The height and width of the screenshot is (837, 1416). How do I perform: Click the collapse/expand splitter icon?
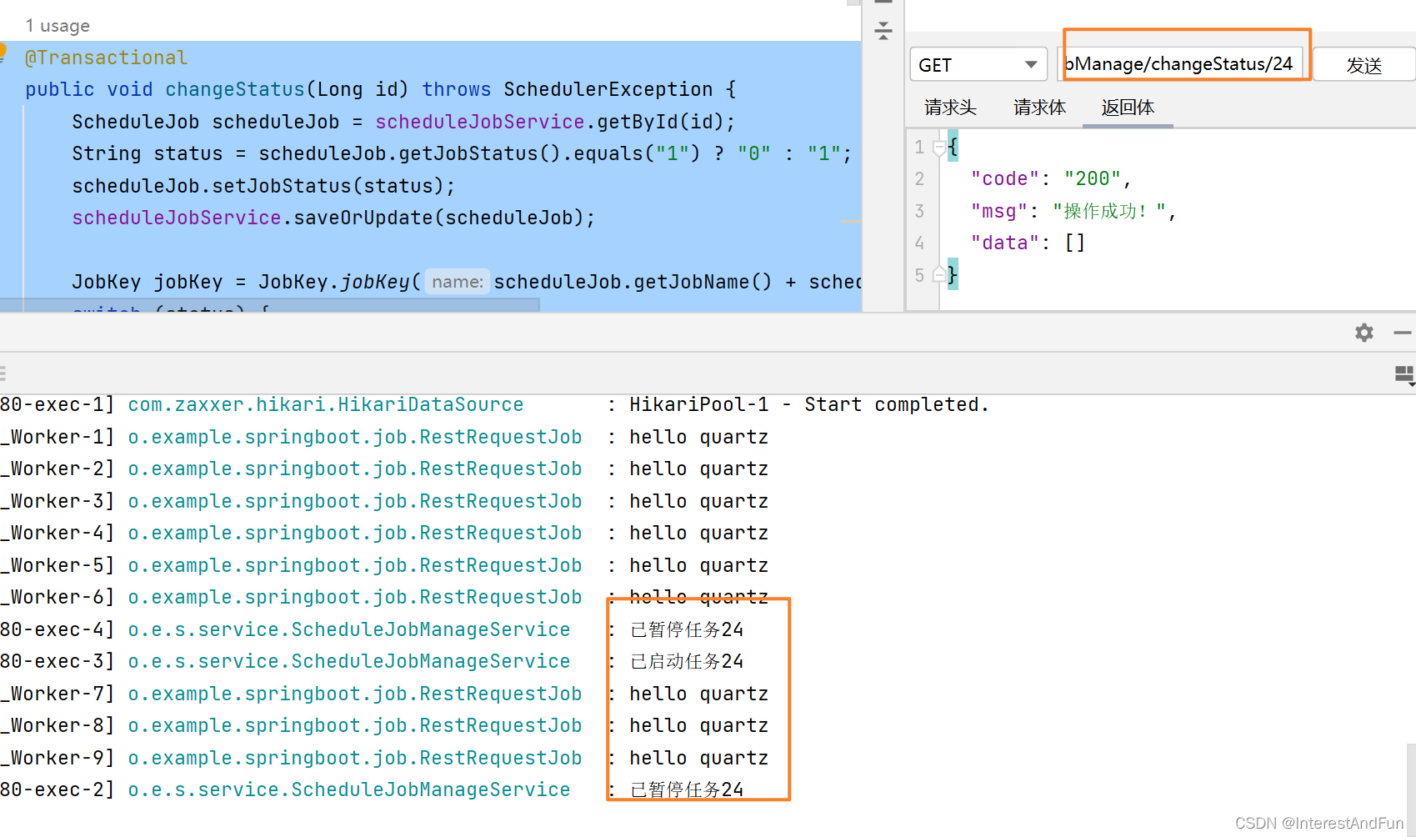[883, 32]
